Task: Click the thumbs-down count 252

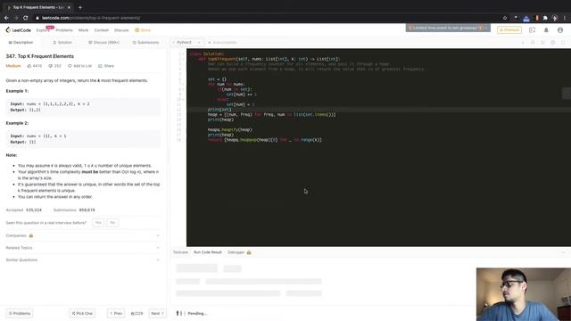Action: click(x=55, y=66)
